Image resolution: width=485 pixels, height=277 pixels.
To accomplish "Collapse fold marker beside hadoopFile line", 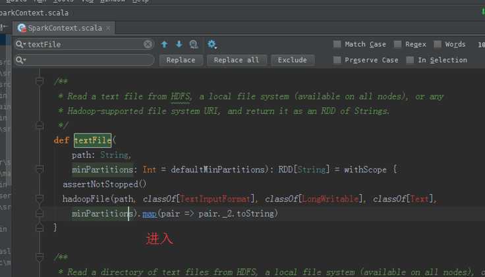I will pos(40,199).
